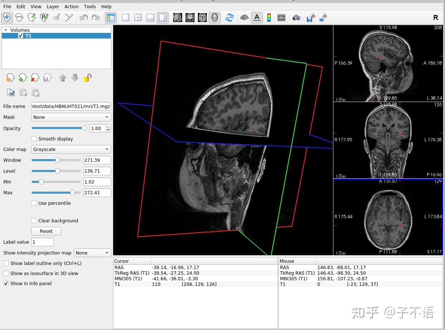Open the Mask dropdown
Viewport: 445px width, 330px height.
[71, 117]
